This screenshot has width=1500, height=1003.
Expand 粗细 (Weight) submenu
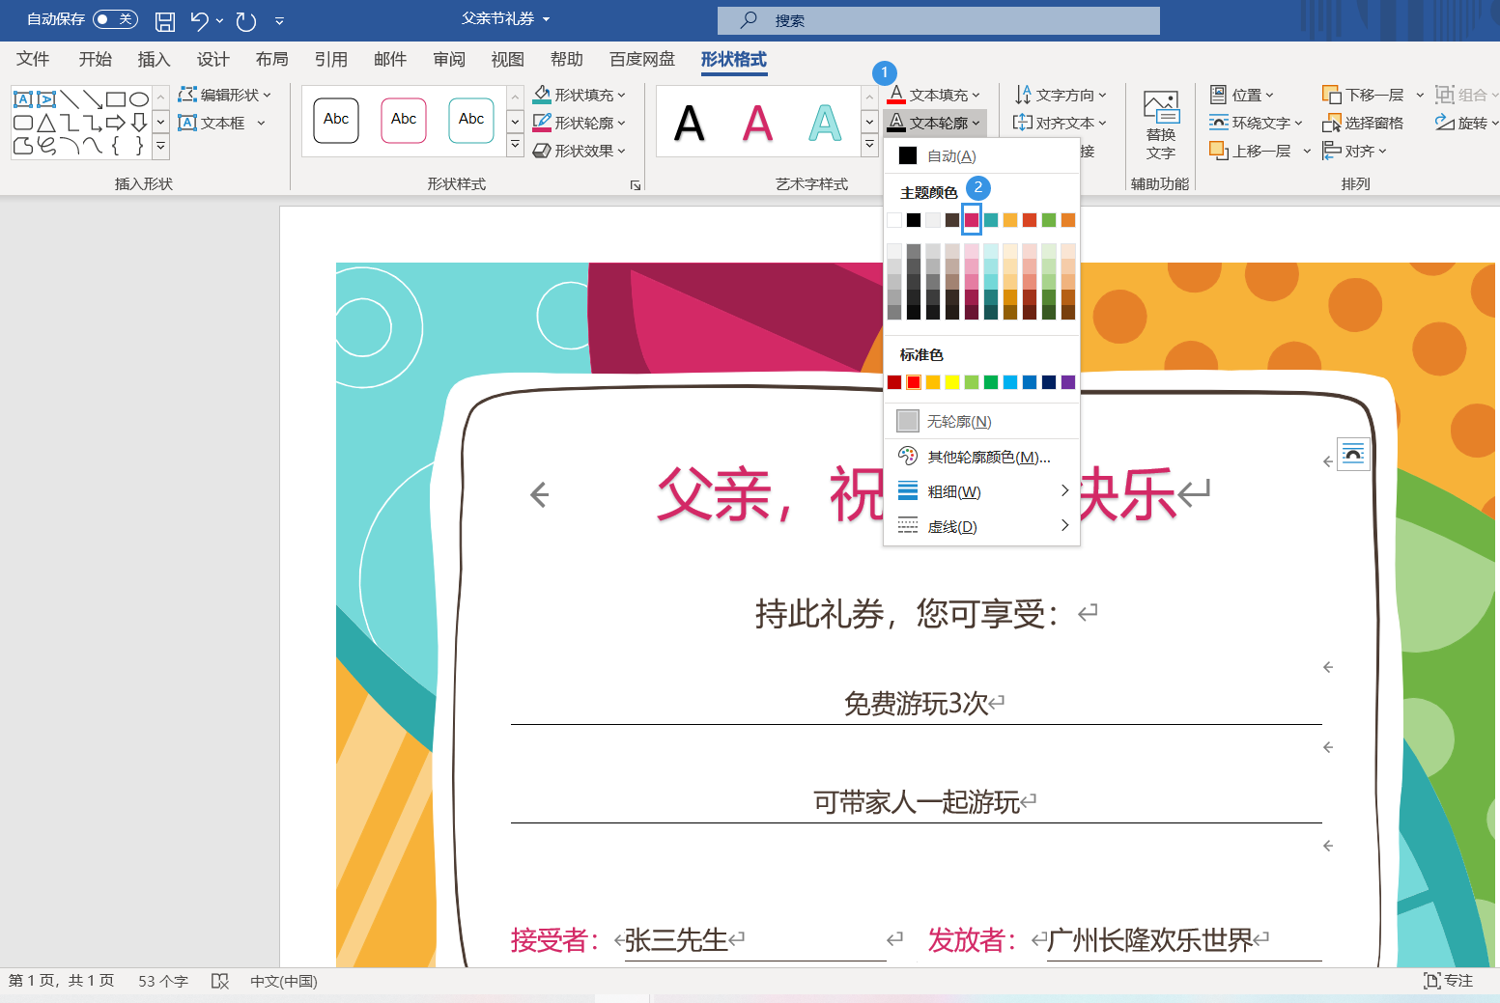pos(981,491)
